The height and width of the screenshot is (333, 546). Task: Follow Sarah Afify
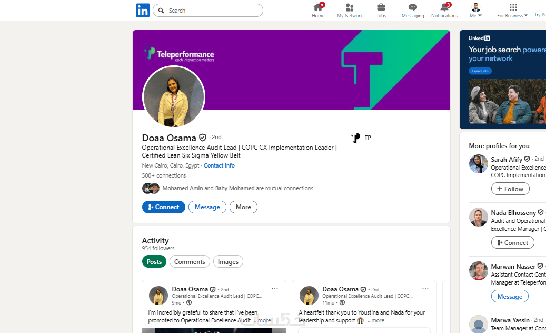coord(510,189)
